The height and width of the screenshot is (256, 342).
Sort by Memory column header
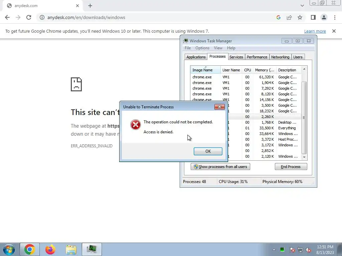[x=265, y=70]
